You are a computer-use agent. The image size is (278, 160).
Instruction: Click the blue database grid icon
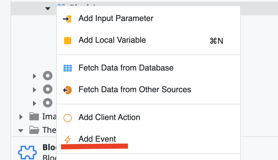point(68,68)
